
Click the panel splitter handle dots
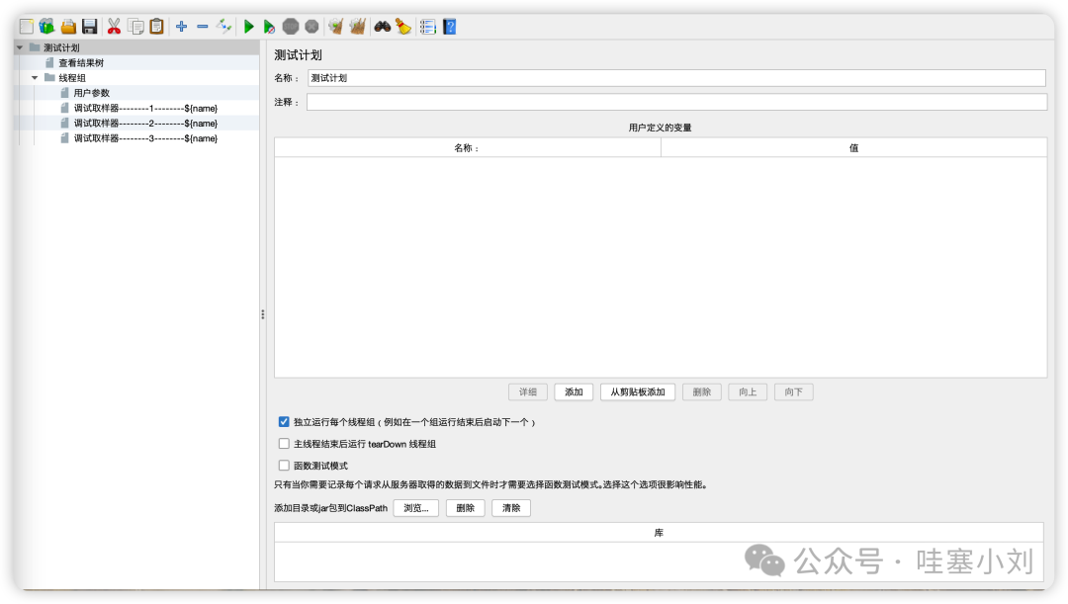point(262,314)
